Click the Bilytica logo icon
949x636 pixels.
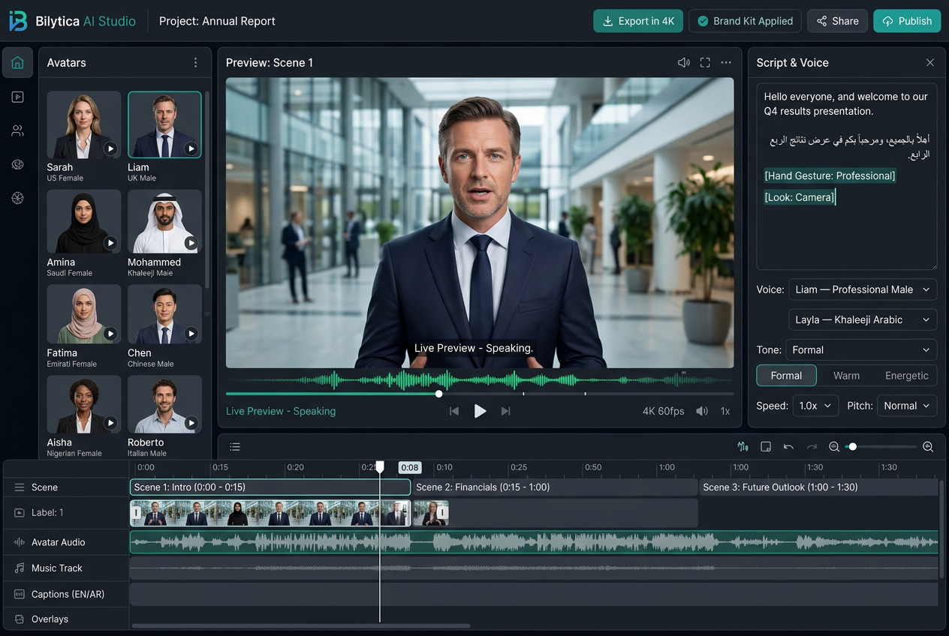tap(18, 21)
